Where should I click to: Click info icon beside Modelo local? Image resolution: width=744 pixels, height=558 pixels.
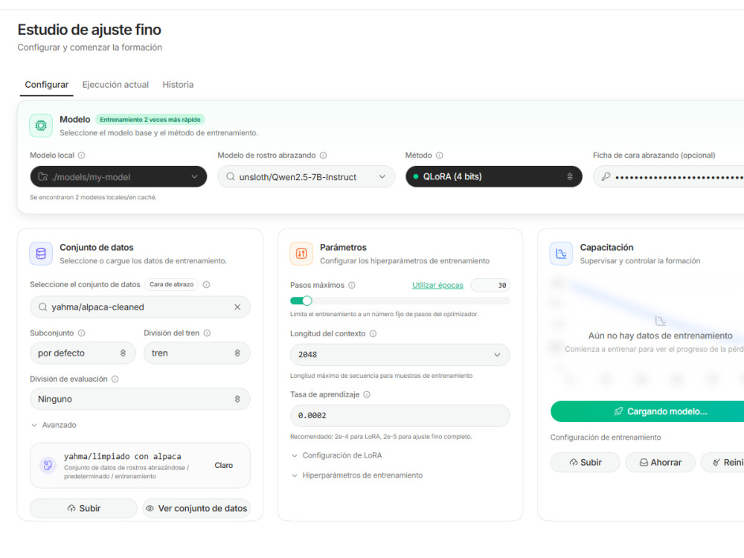pyautogui.click(x=82, y=155)
